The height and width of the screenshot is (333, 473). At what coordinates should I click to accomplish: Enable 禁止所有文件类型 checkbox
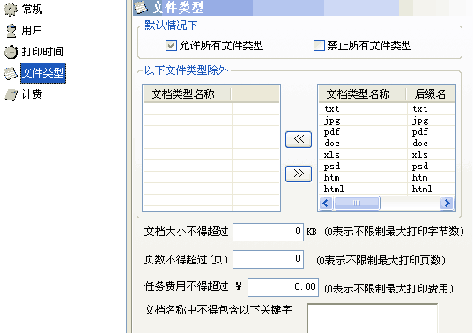[319, 46]
